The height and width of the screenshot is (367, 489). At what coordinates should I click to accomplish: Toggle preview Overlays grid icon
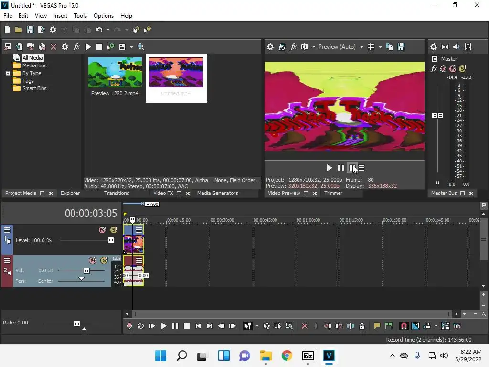371,47
